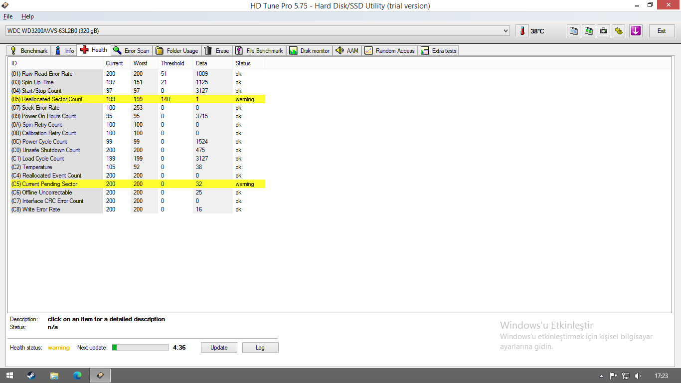This screenshot has width=681, height=383.
Task: Select the (C2) Temperature row
Action: (137, 167)
